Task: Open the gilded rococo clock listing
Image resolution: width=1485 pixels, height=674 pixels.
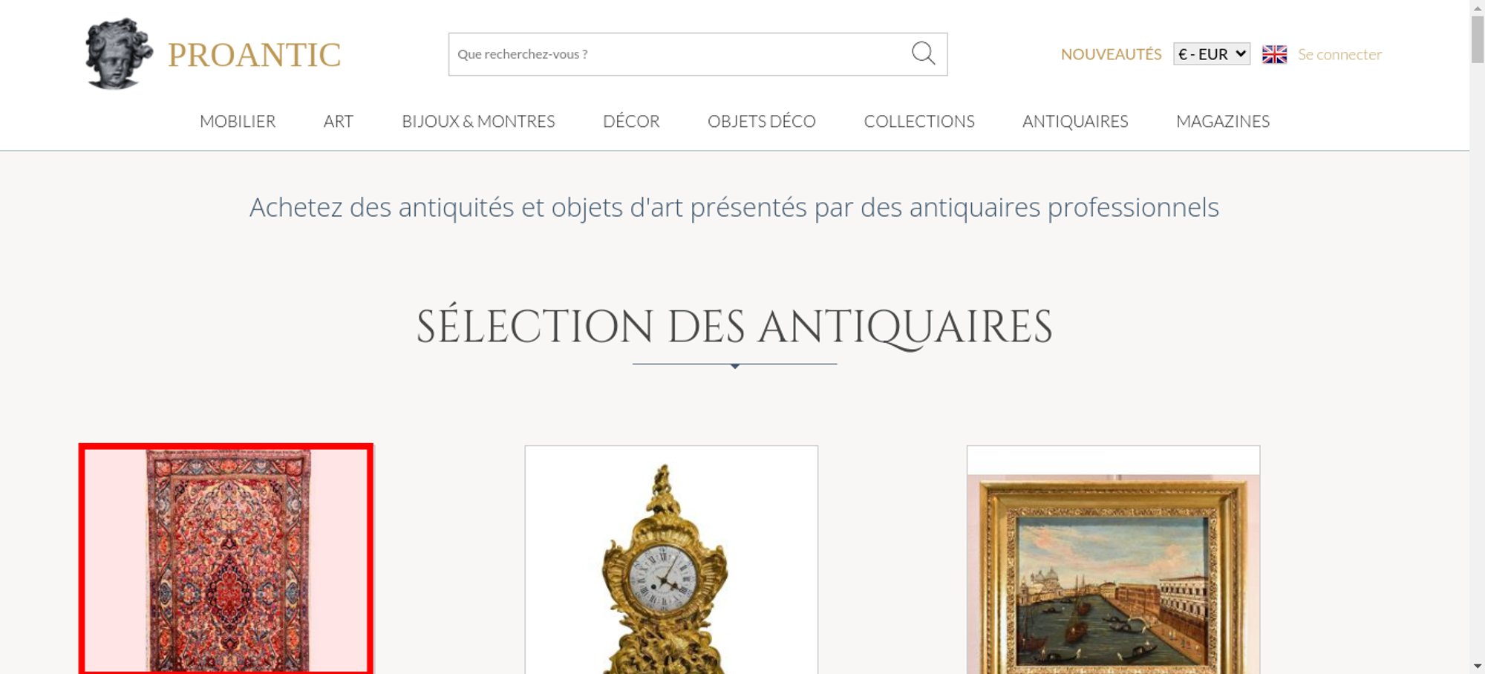Action: click(671, 560)
